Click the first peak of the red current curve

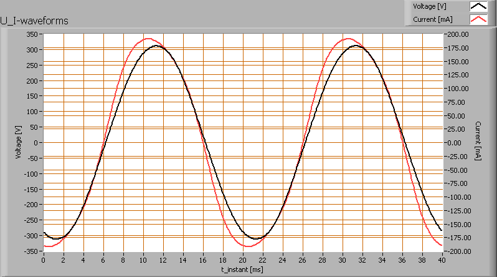coord(147,39)
